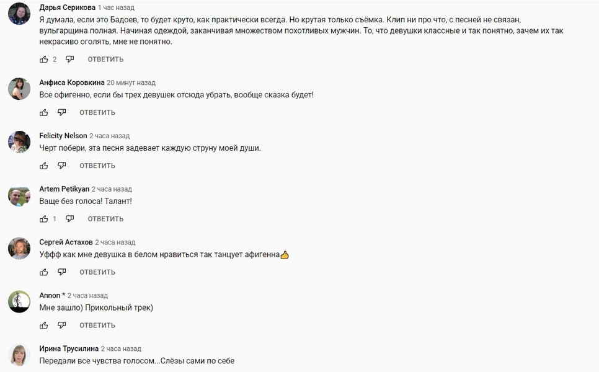Like the Annon * comment
Image resolution: width=599 pixels, height=372 pixels.
(44, 325)
